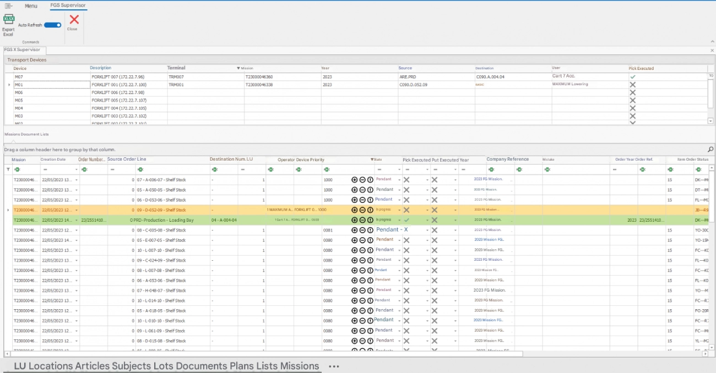This screenshot has width=716, height=373.
Task: Click the info icon in row 07 - H-048-07
Action: [370, 290]
